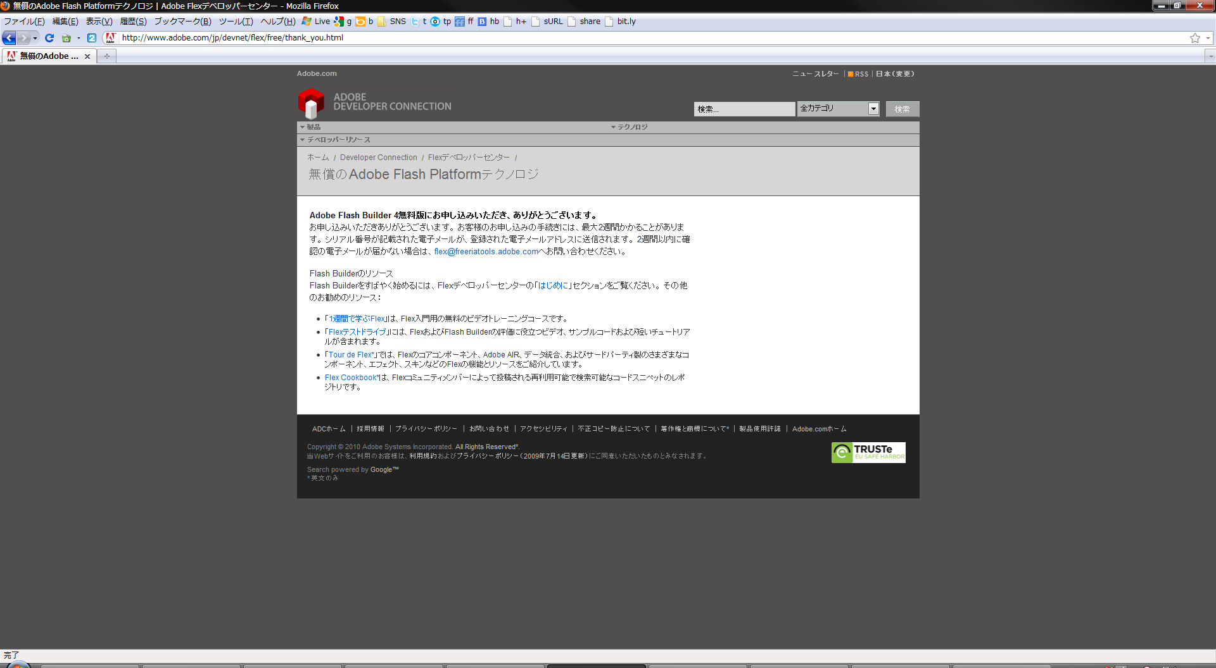This screenshot has width=1216, height=668.
Task: Click the 検索 search input field
Action: 744,109
